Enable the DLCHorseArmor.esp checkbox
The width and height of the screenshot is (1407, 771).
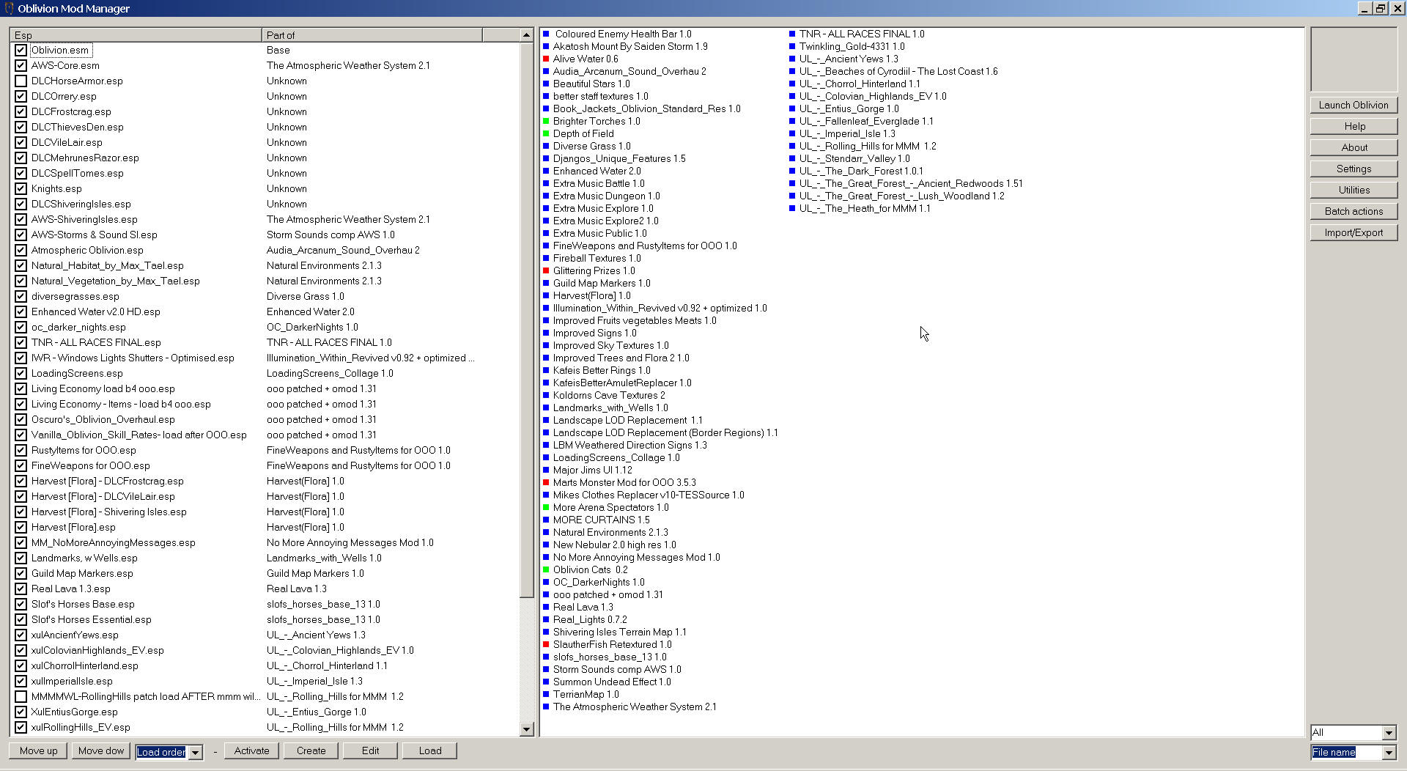point(21,81)
